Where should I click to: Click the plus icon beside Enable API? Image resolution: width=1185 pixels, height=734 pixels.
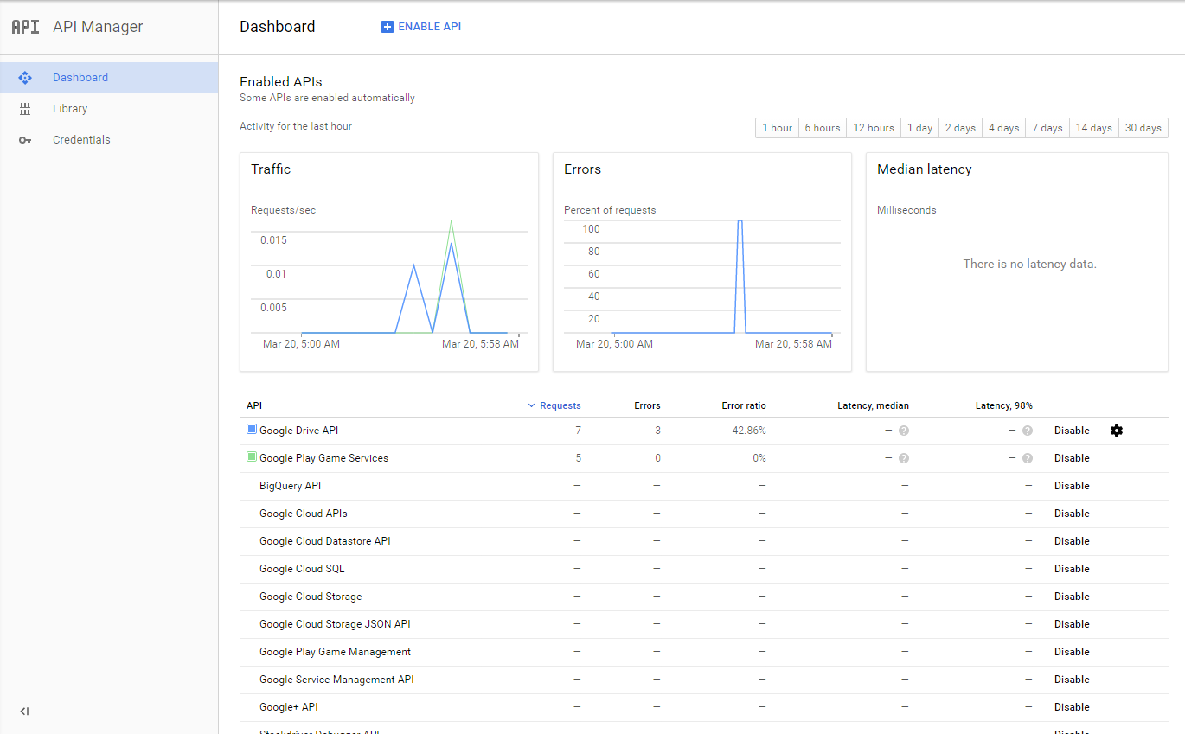point(388,27)
